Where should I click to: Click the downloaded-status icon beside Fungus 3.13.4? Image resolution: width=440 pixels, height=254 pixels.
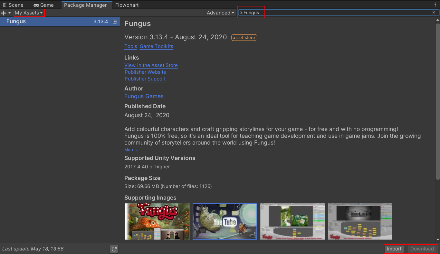tap(114, 22)
